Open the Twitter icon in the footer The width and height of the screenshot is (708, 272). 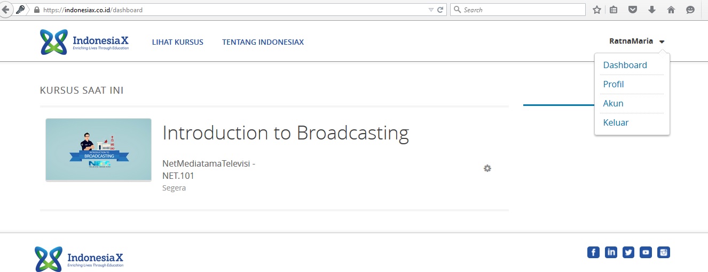(628, 252)
